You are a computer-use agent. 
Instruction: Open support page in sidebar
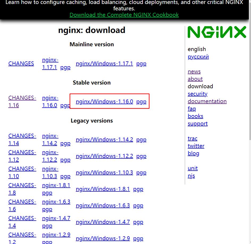[x=198, y=124]
